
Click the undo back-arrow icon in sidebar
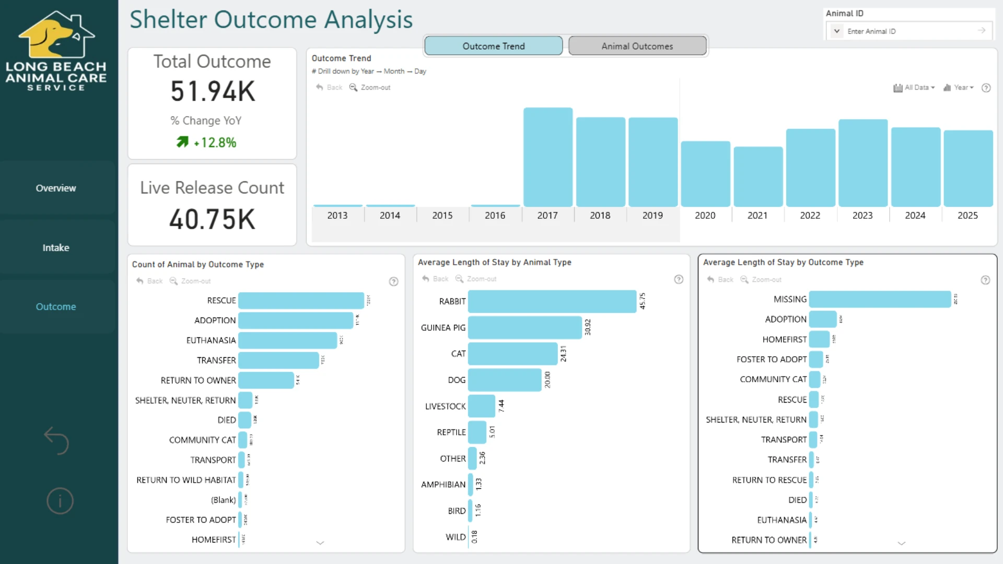click(x=56, y=441)
